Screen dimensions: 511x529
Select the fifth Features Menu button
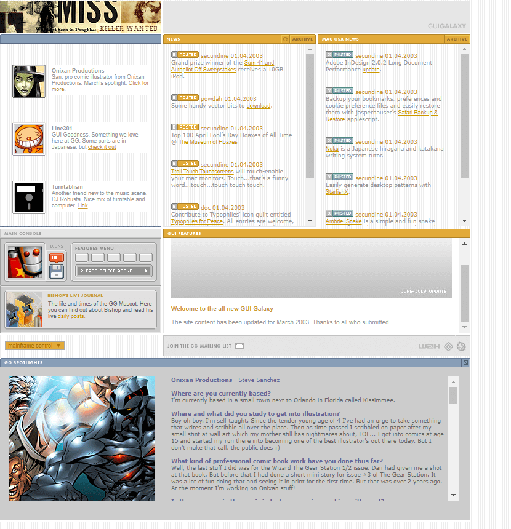(x=145, y=257)
